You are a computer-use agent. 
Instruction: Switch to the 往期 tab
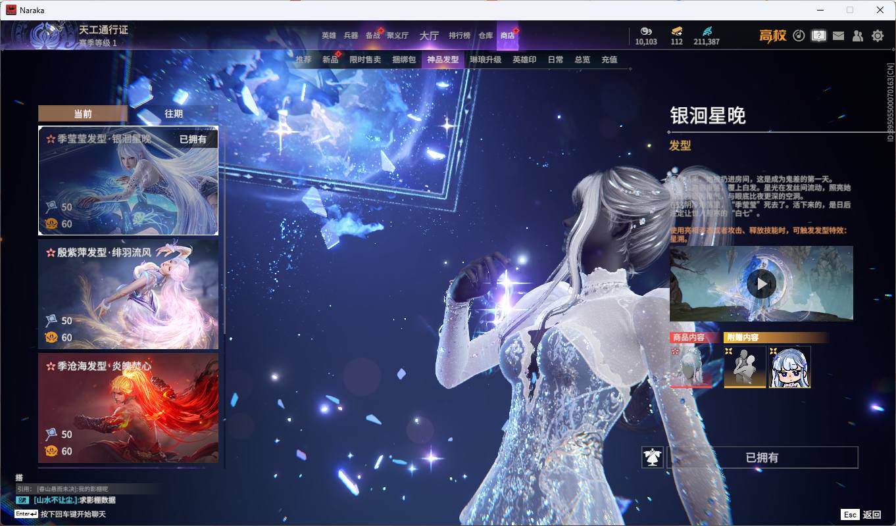pyautogui.click(x=174, y=114)
